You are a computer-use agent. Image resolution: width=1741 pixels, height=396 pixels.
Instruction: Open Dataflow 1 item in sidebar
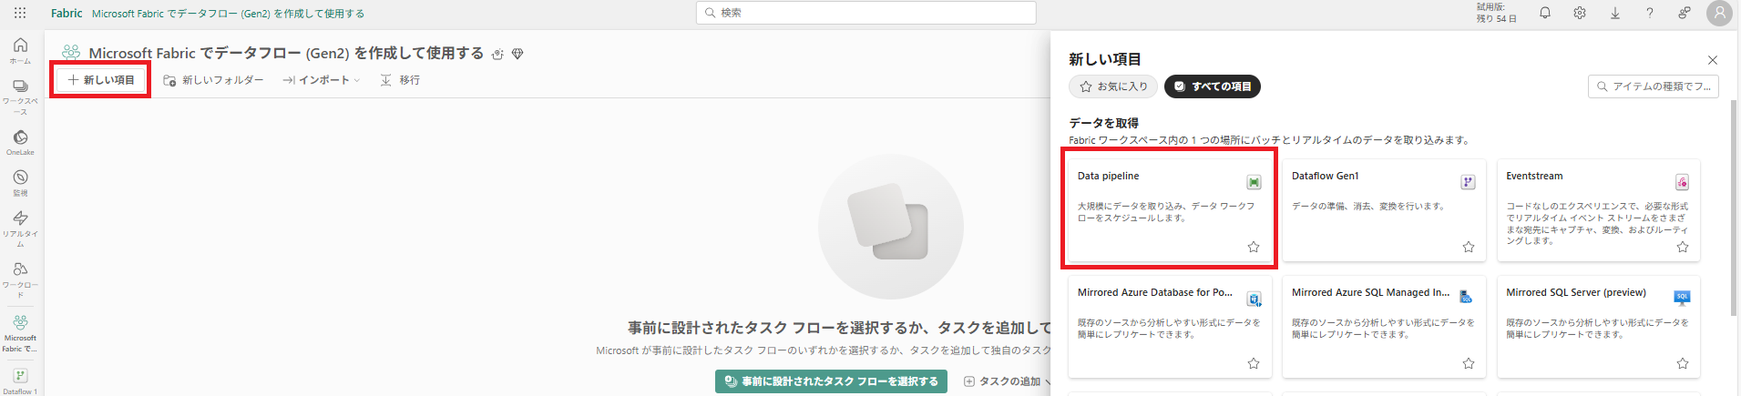20,381
